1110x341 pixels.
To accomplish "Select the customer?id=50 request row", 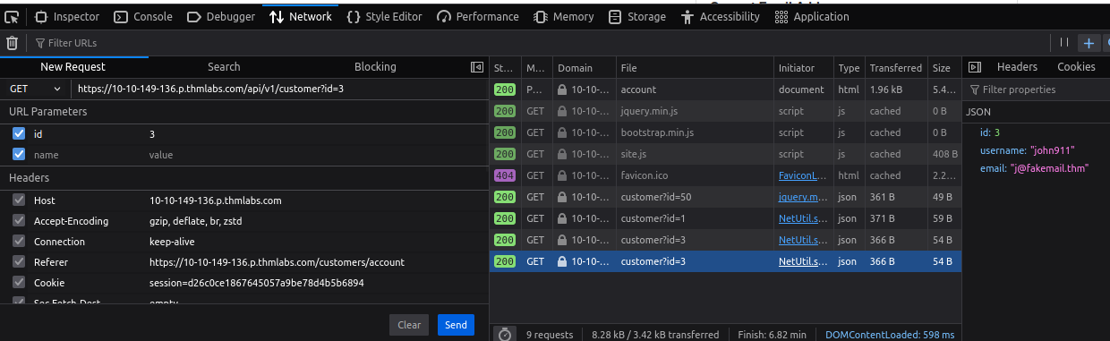I will 726,197.
